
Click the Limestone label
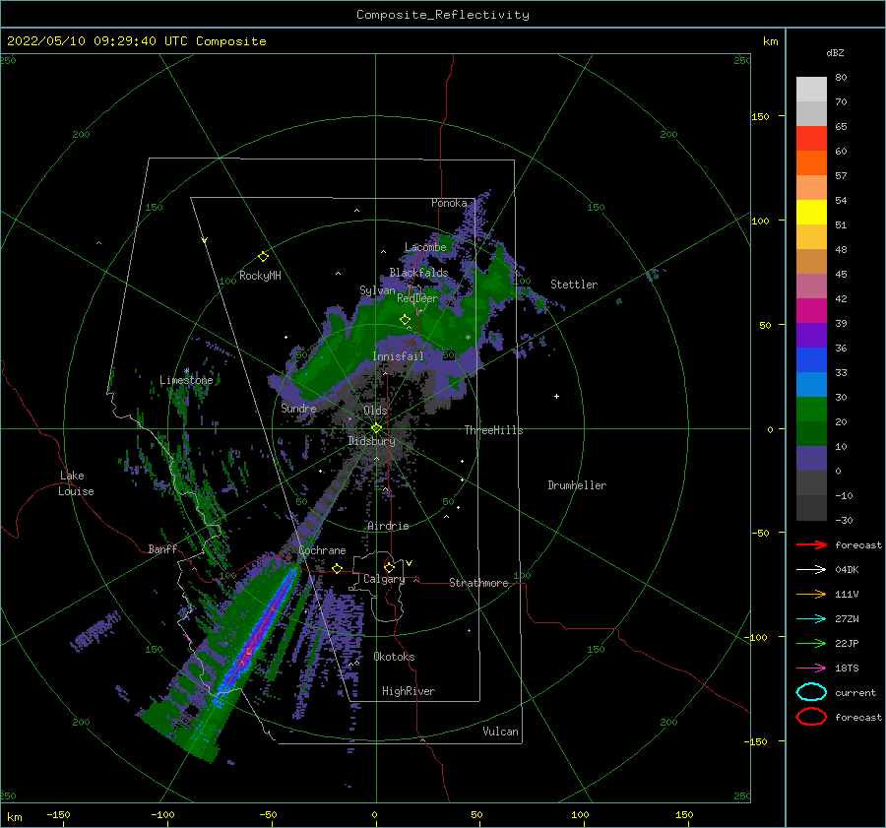pyautogui.click(x=186, y=380)
